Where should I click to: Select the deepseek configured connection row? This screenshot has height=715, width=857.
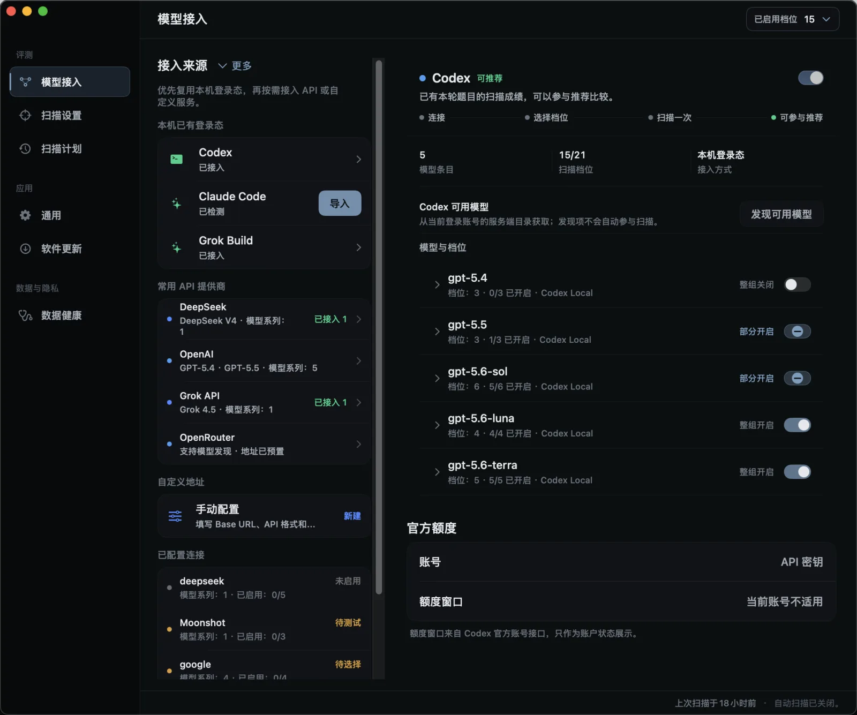264,588
